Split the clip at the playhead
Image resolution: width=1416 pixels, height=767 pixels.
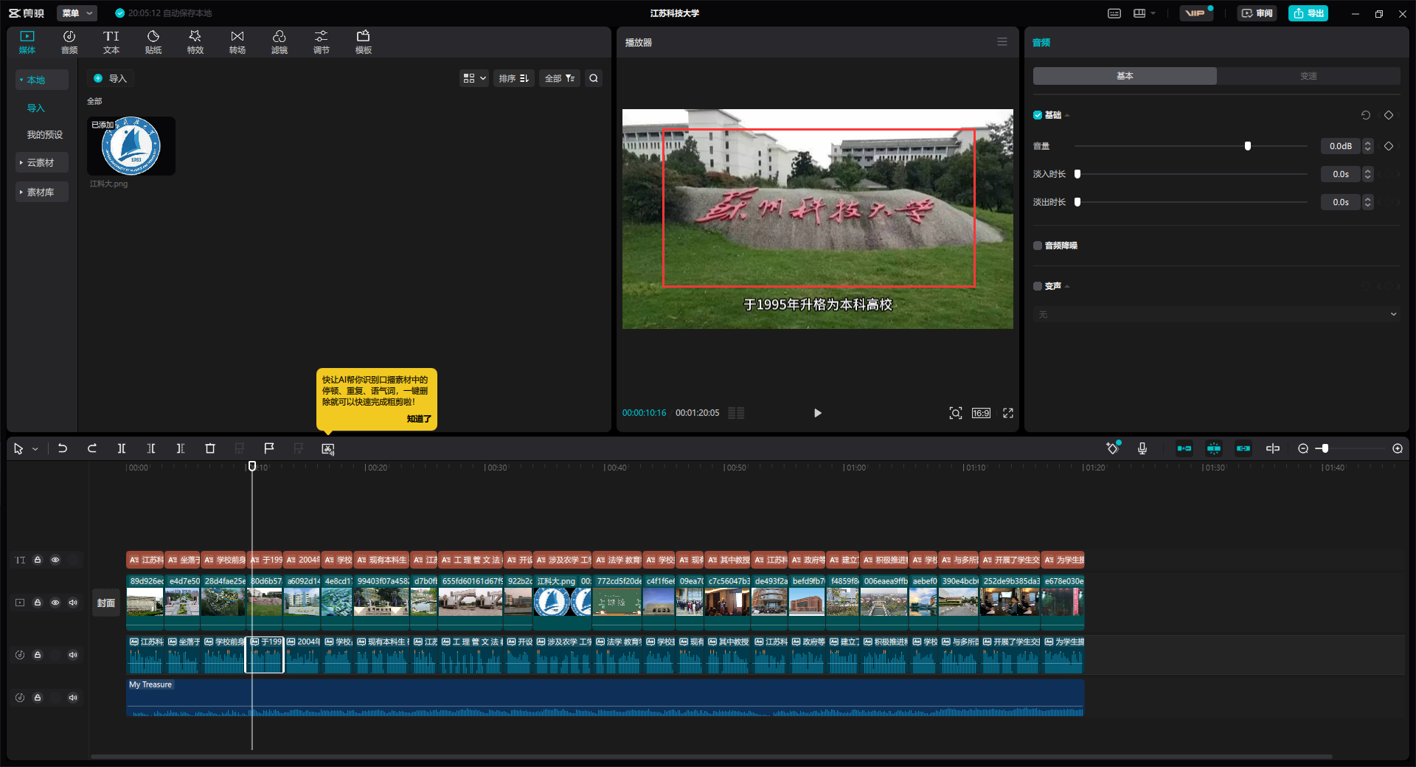[x=122, y=448]
